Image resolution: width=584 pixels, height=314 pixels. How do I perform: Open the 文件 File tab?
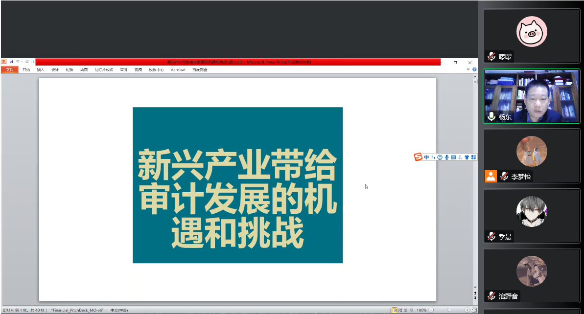pos(9,70)
